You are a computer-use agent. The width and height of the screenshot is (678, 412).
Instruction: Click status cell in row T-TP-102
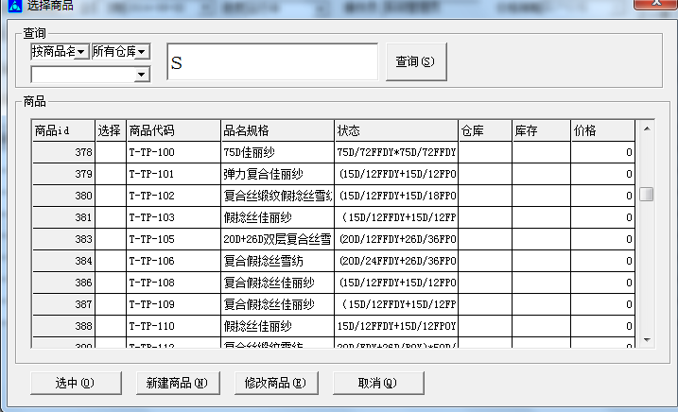396,196
